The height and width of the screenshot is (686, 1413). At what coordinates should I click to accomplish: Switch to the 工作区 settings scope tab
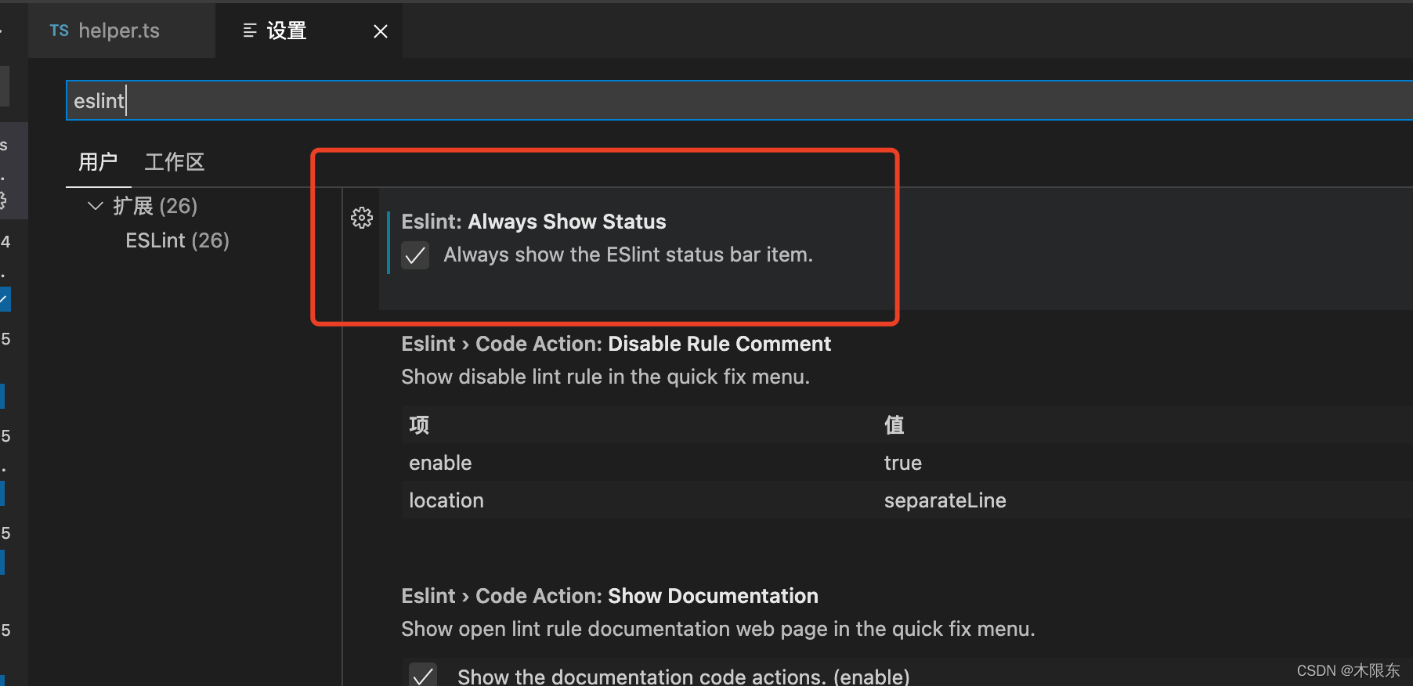175,162
